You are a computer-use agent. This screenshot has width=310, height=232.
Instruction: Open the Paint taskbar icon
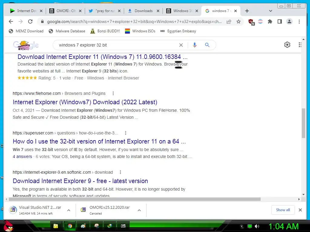[x=83, y=226]
